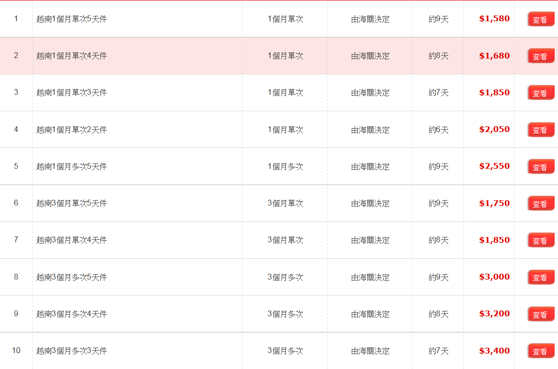Click 查看 for the $2,550 multi-entry visa
The image size is (558, 369).
point(541,167)
